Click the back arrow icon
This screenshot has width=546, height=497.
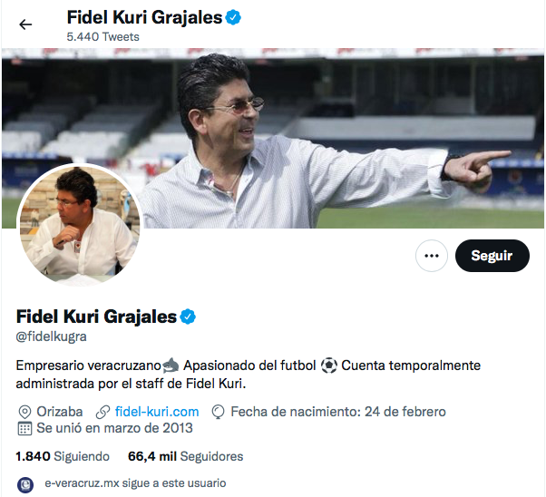[x=25, y=24]
